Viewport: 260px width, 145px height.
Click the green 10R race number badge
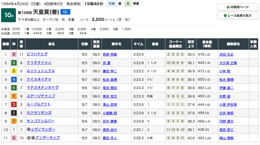(8, 15)
